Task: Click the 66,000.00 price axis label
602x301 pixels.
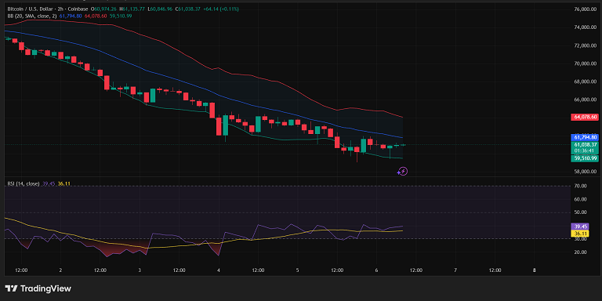Action: click(x=585, y=100)
